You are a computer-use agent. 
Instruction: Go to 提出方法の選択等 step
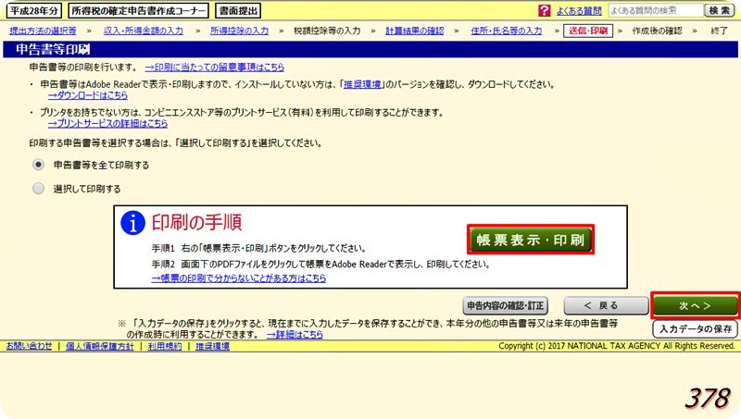tap(43, 31)
